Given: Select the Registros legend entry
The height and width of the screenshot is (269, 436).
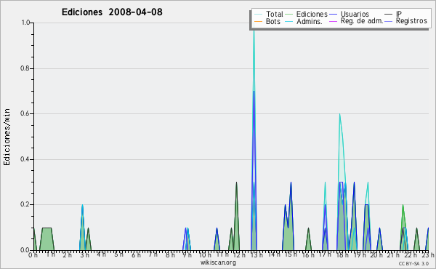Looking at the screenshot, I should point(411,21).
